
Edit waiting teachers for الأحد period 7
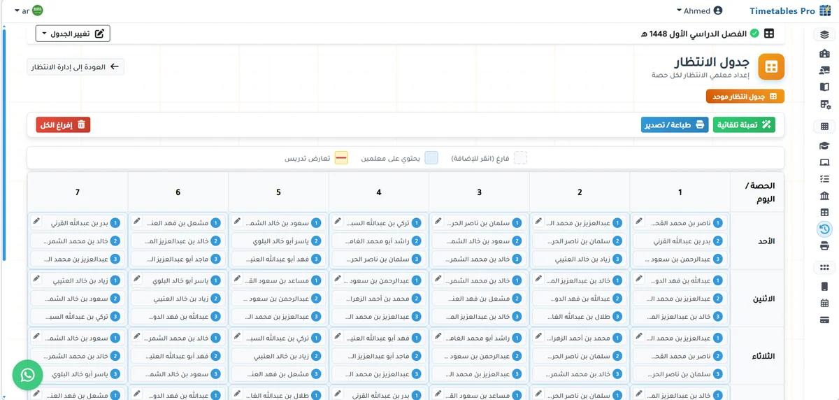point(36,221)
